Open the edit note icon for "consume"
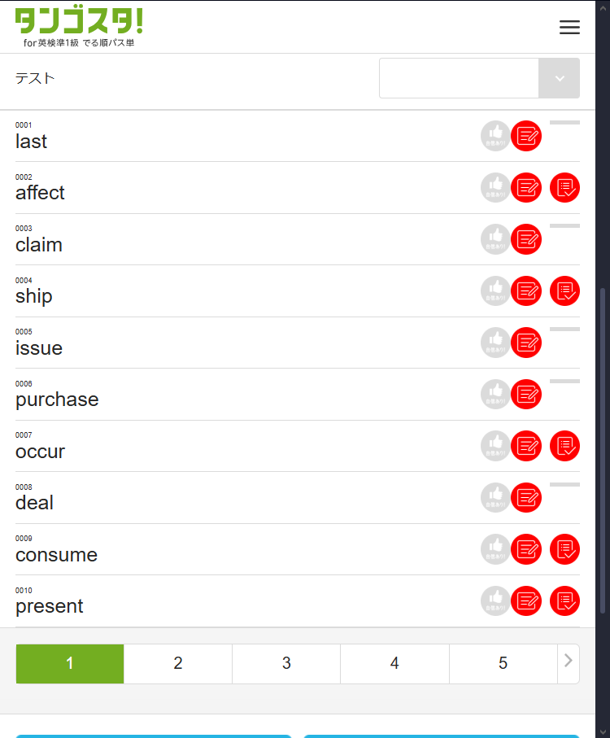 click(x=526, y=549)
